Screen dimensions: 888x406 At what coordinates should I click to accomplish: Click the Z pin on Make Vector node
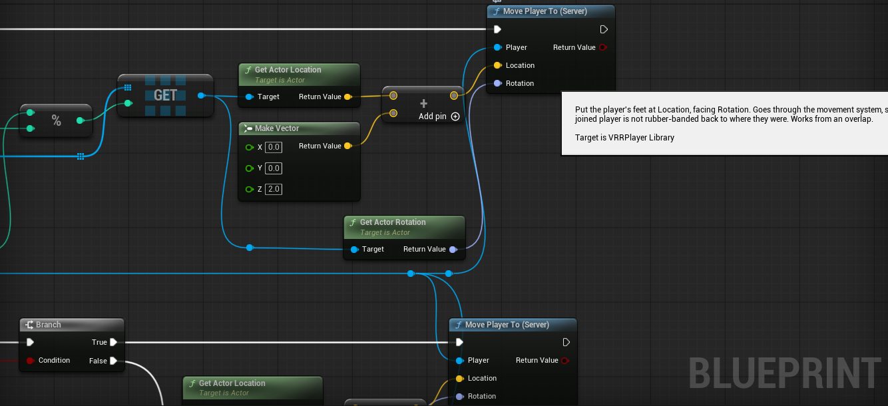pos(249,189)
